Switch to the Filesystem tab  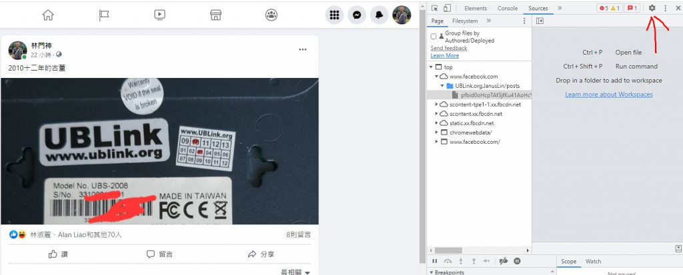(x=465, y=21)
